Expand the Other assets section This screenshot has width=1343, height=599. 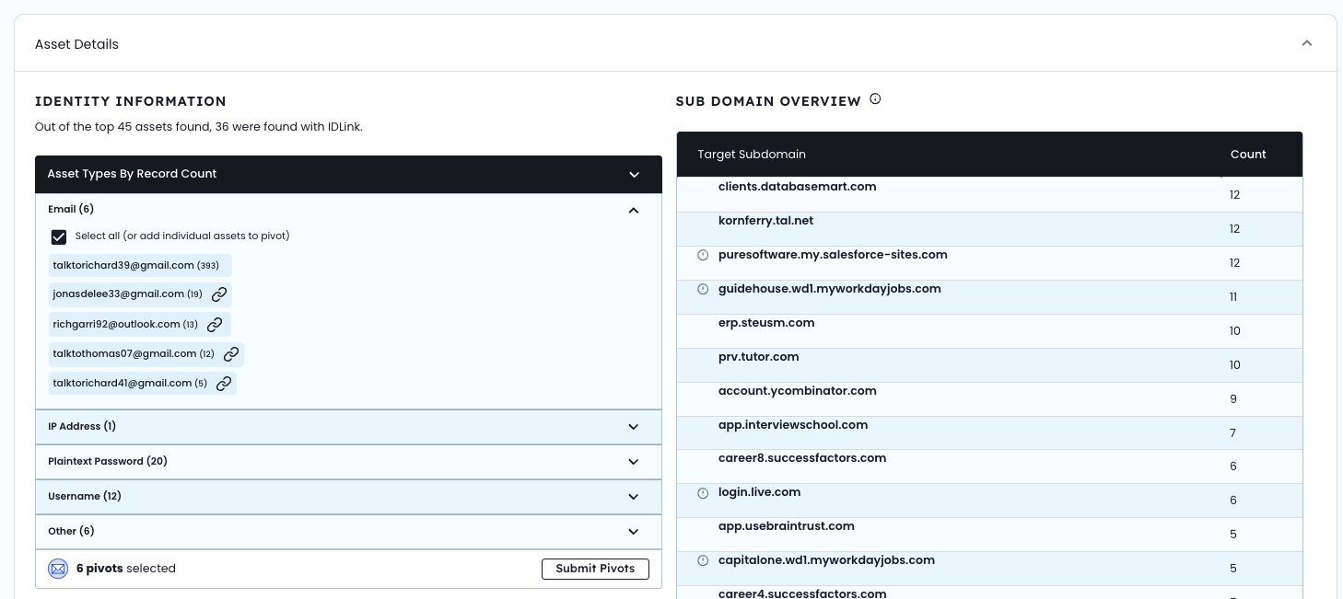[x=634, y=531]
